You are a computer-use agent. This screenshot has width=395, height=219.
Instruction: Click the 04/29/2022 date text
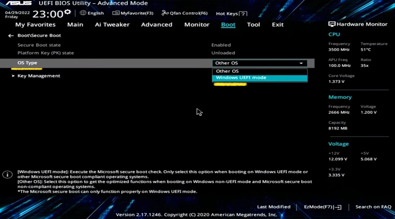coord(17,13)
